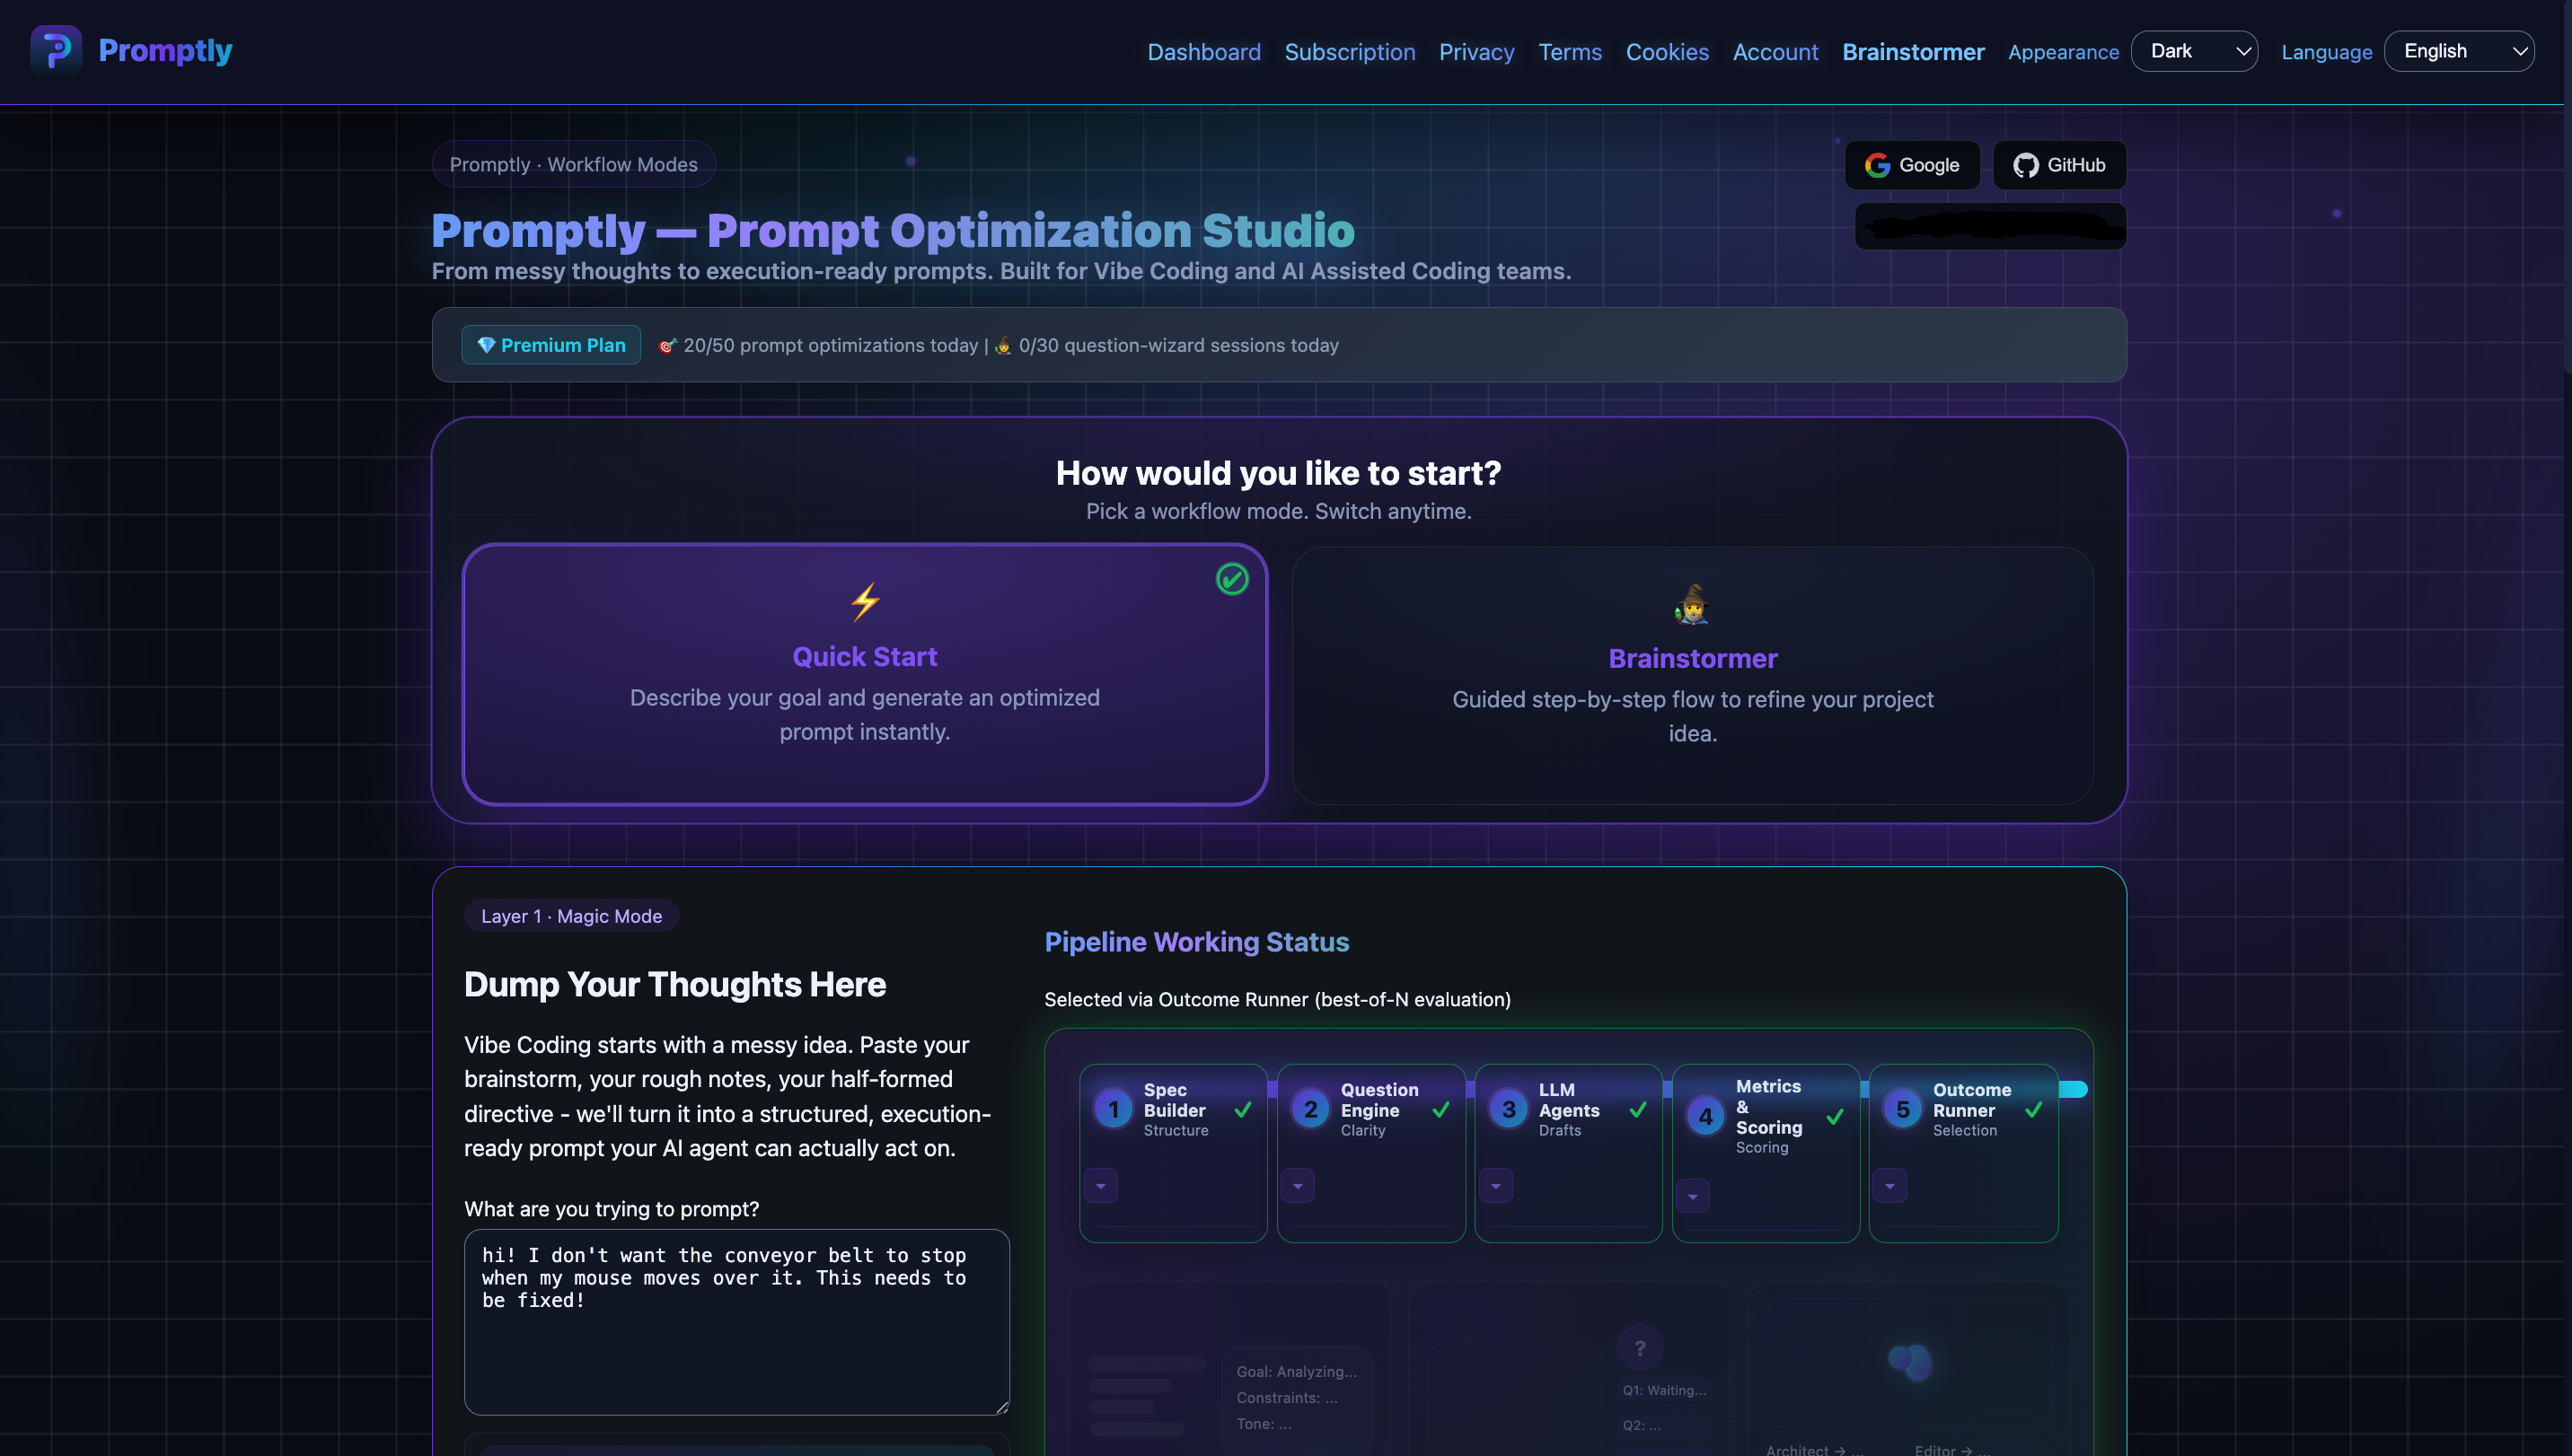
Task: Open the Account link
Action: (x=1775, y=52)
